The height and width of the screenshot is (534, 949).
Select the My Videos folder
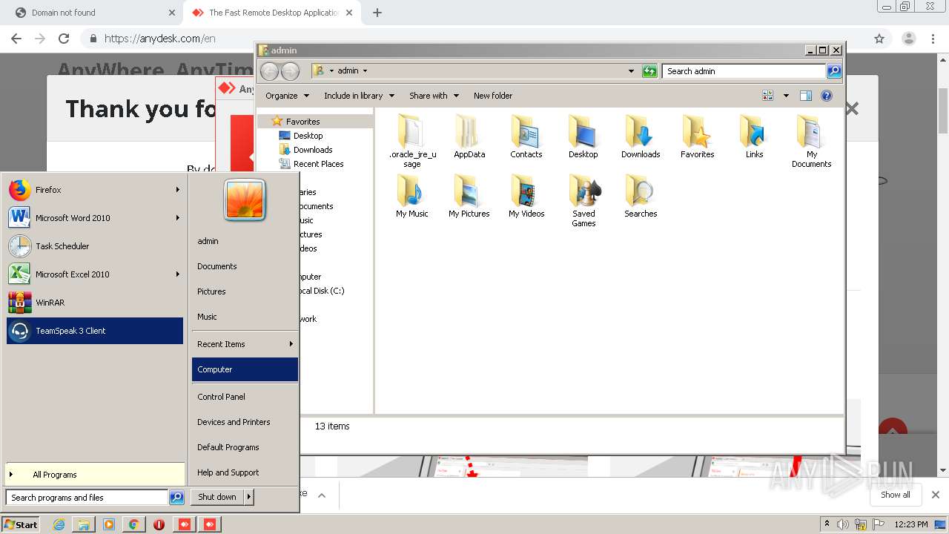coord(526,196)
